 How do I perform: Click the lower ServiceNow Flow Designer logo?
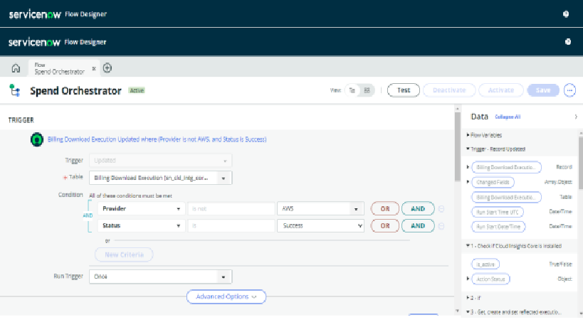point(57,43)
